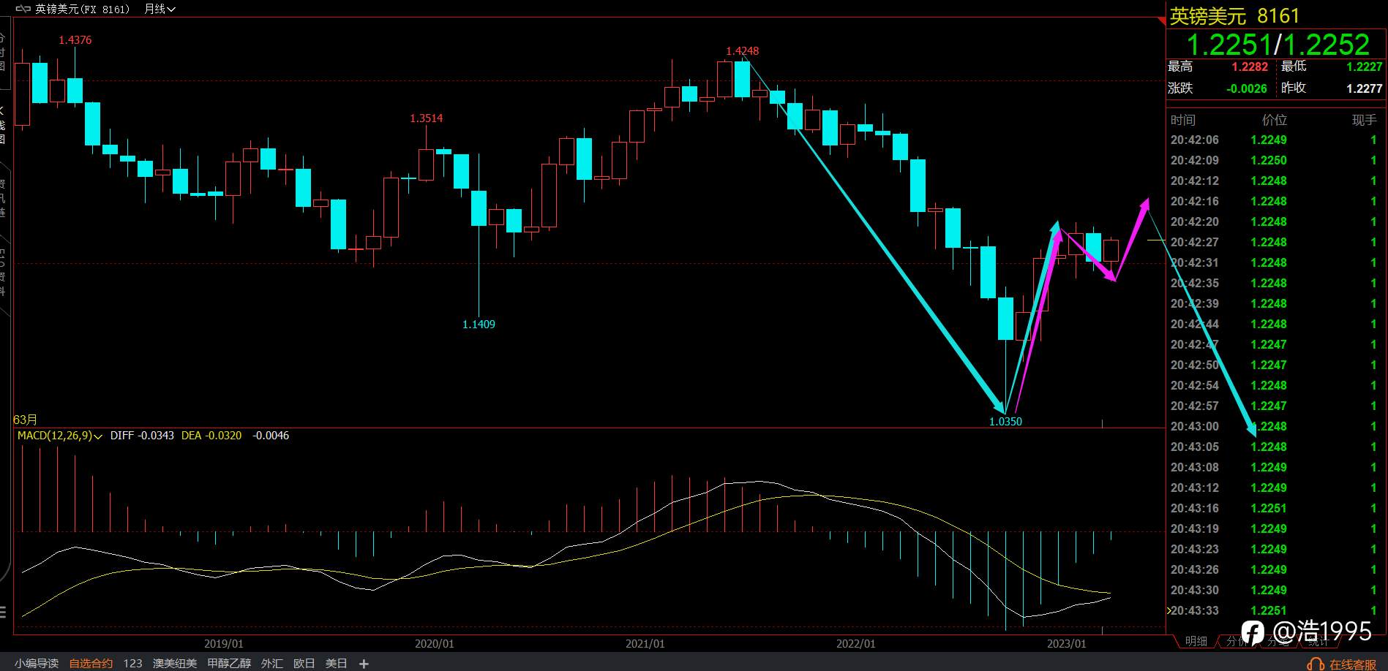Open the 123 watchlist tab
The height and width of the screenshot is (671, 1388).
[132, 664]
